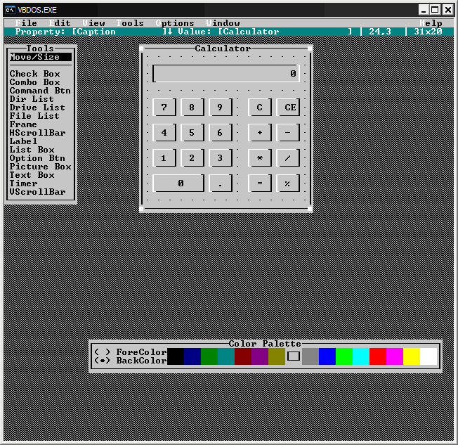The height and width of the screenshot is (445, 458).
Task: Choose the Picture Box tool
Action: [x=40, y=167]
